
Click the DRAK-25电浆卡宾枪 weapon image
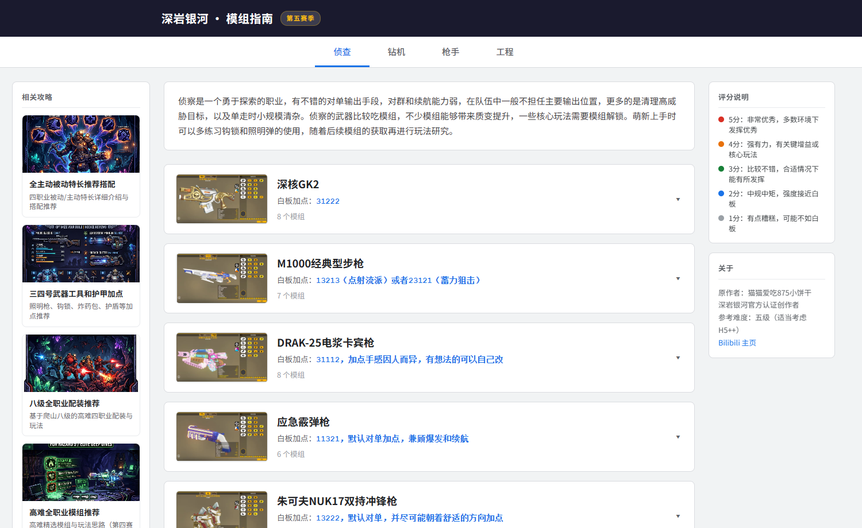tap(222, 358)
